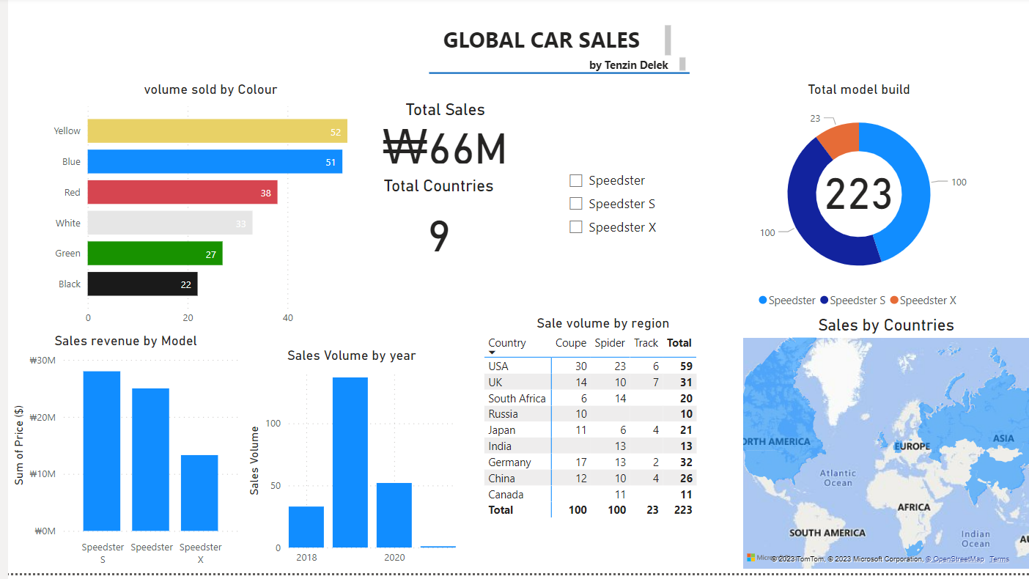The image size is (1029, 579).
Task: Select the orange Speedster X donut segment
Action: 840,140
